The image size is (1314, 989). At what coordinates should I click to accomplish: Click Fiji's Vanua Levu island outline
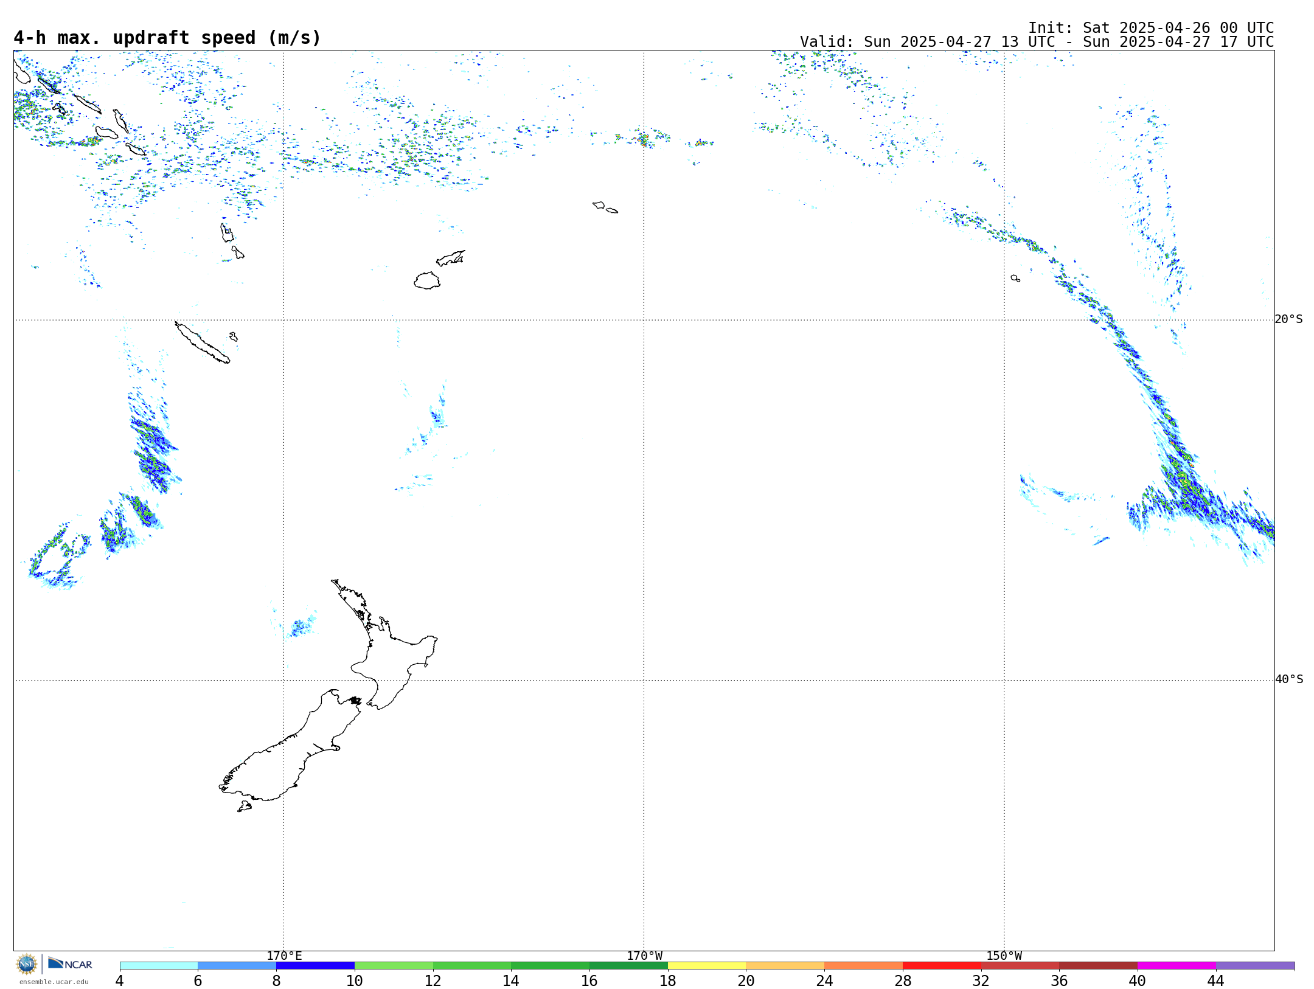tap(451, 259)
